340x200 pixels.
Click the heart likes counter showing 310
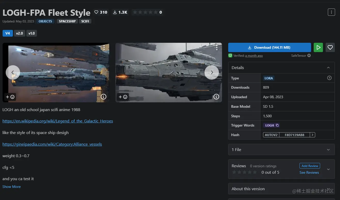(101, 12)
